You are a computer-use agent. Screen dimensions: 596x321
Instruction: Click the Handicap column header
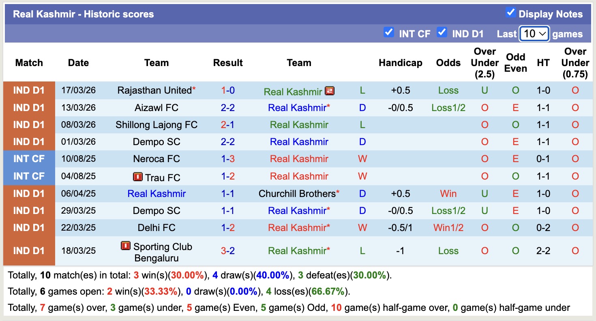click(401, 63)
